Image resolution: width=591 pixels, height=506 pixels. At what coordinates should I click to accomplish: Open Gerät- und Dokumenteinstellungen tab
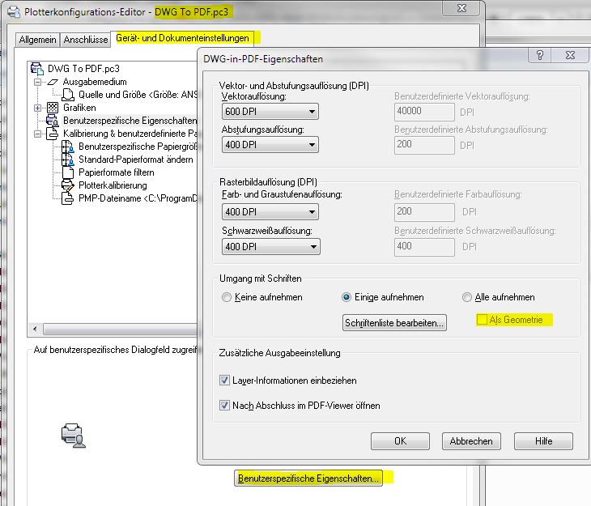coord(182,38)
